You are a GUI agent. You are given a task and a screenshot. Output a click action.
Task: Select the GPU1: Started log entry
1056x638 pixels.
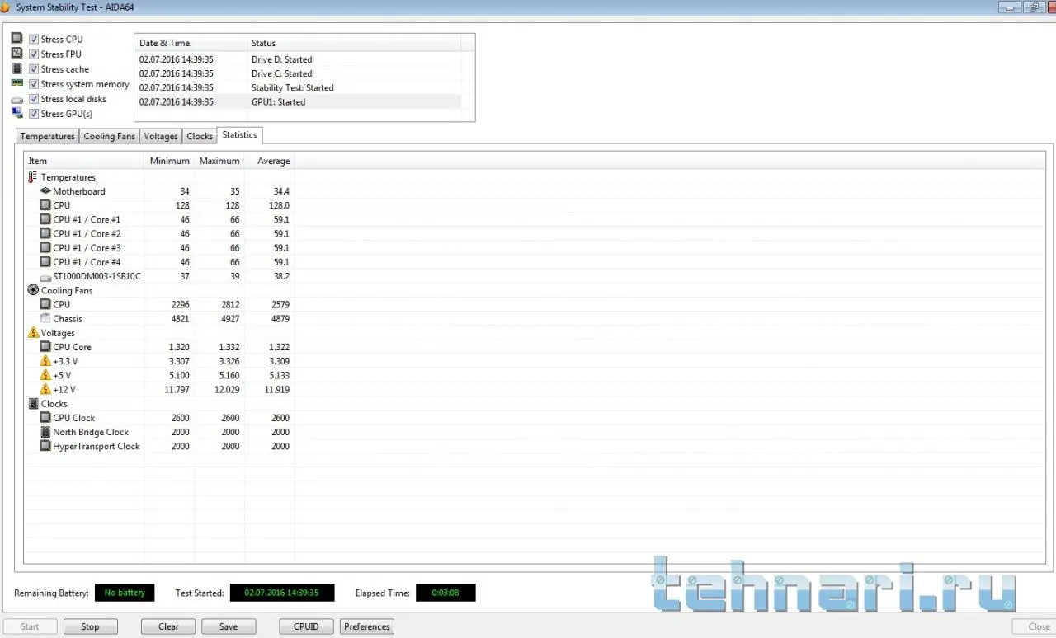tap(297, 101)
